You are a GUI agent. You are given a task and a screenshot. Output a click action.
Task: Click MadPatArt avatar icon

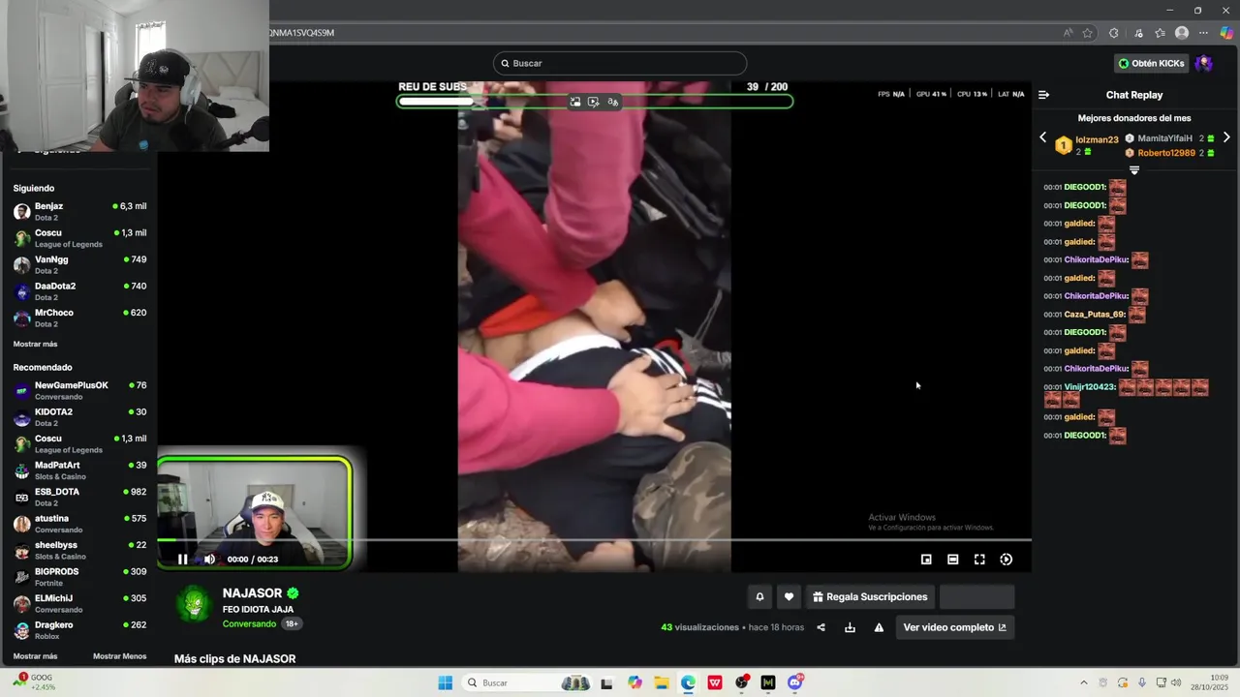click(x=21, y=470)
